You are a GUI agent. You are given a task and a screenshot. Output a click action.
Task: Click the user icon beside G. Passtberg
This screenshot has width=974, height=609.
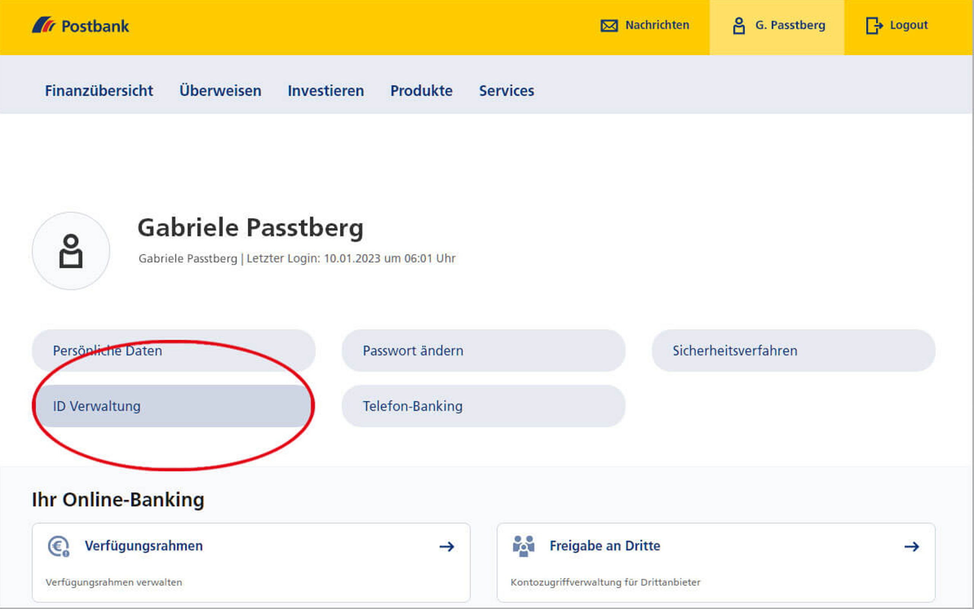(x=738, y=26)
